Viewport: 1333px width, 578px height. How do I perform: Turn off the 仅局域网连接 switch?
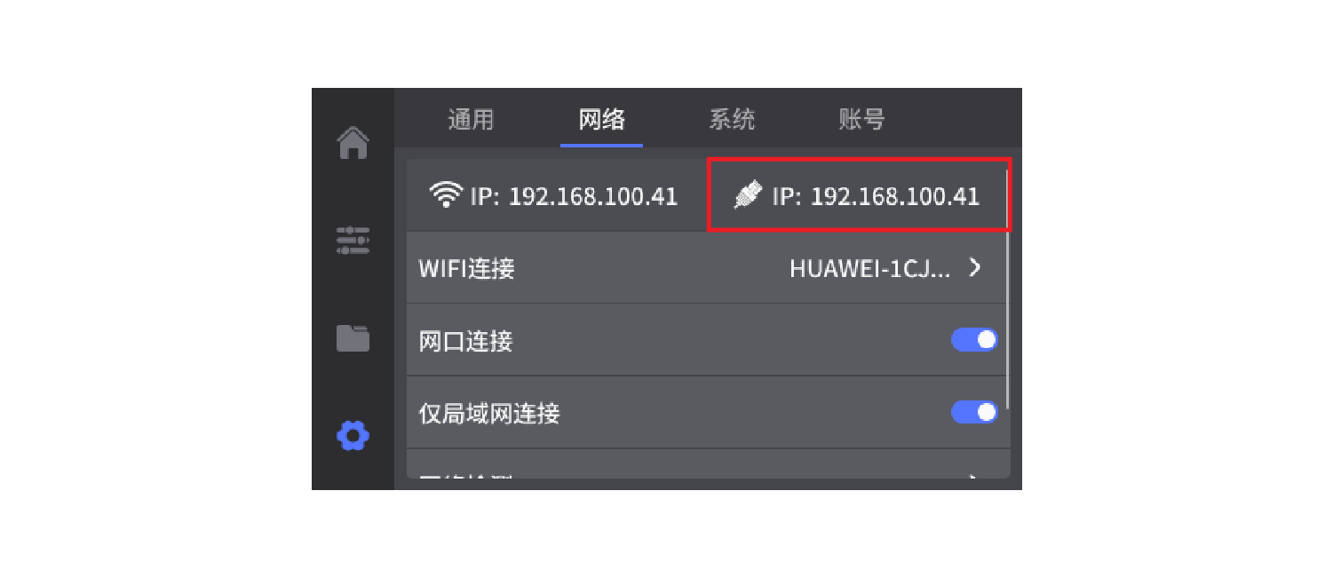coord(974,412)
